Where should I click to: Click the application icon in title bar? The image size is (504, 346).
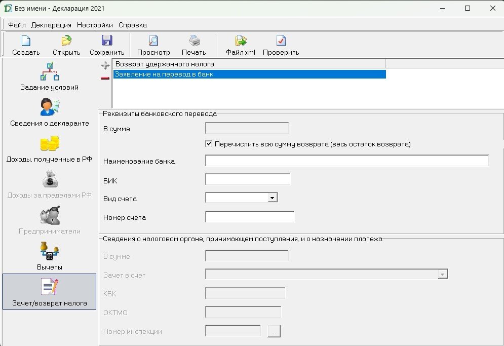pyautogui.click(x=8, y=9)
